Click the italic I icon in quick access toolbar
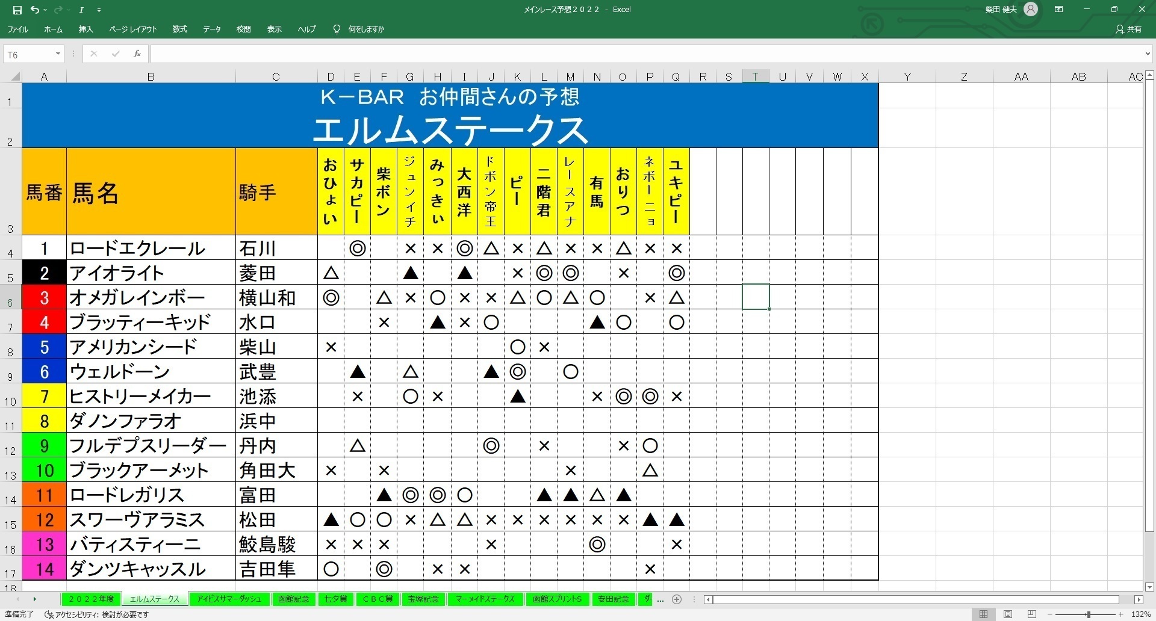Image resolution: width=1156 pixels, height=621 pixels. 81,10
